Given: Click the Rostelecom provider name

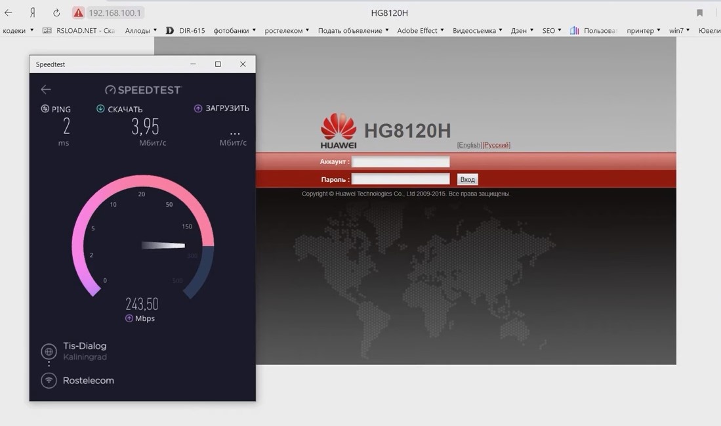Looking at the screenshot, I should [x=89, y=381].
